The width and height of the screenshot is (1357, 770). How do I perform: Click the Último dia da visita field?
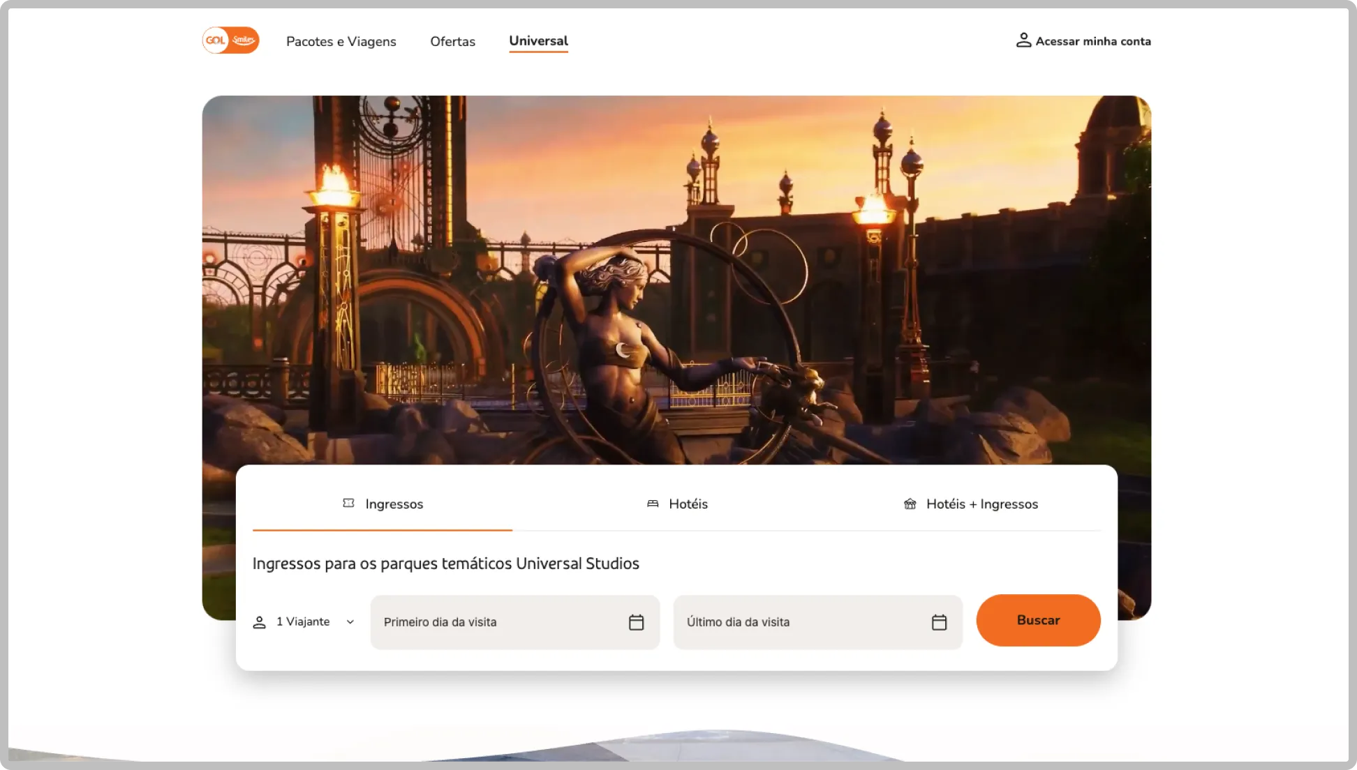tap(817, 621)
